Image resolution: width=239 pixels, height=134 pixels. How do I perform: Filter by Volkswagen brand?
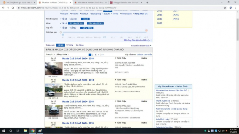pos(126,14)
